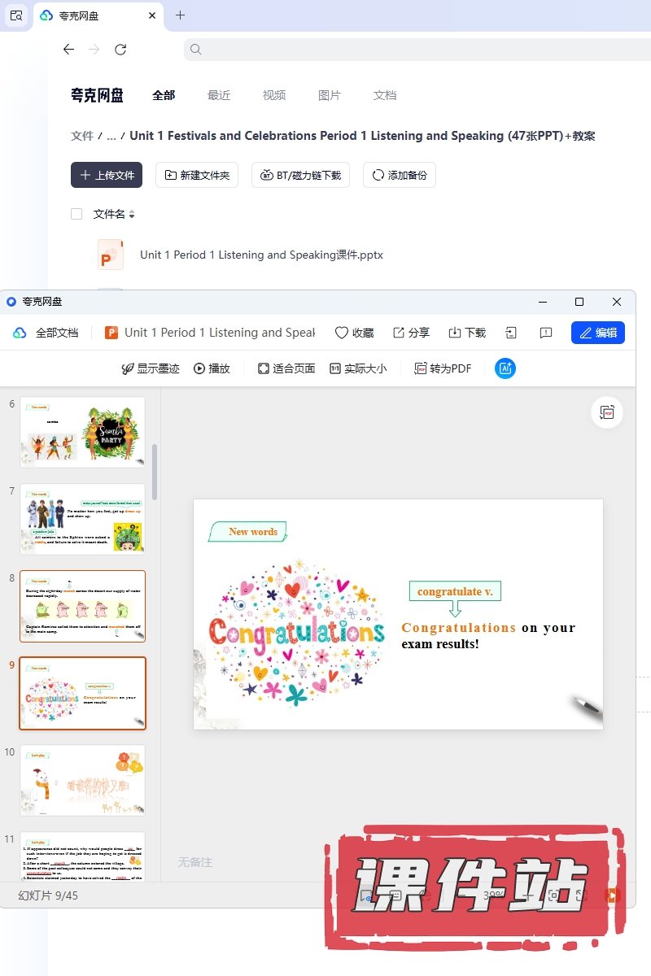
Task: Sort files using 文件名 sort arrow
Action: pos(132,215)
